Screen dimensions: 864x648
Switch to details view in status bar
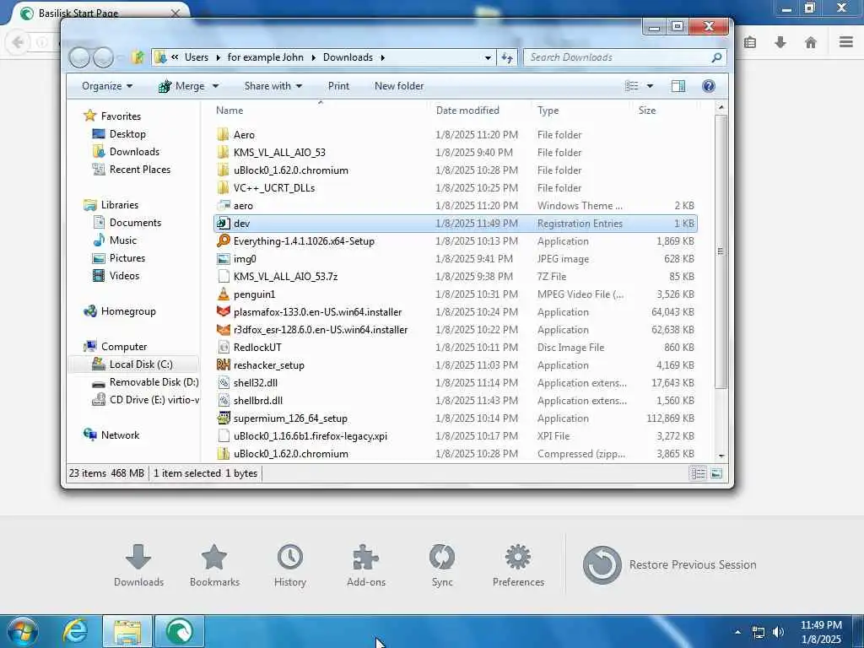[x=698, y=473]
